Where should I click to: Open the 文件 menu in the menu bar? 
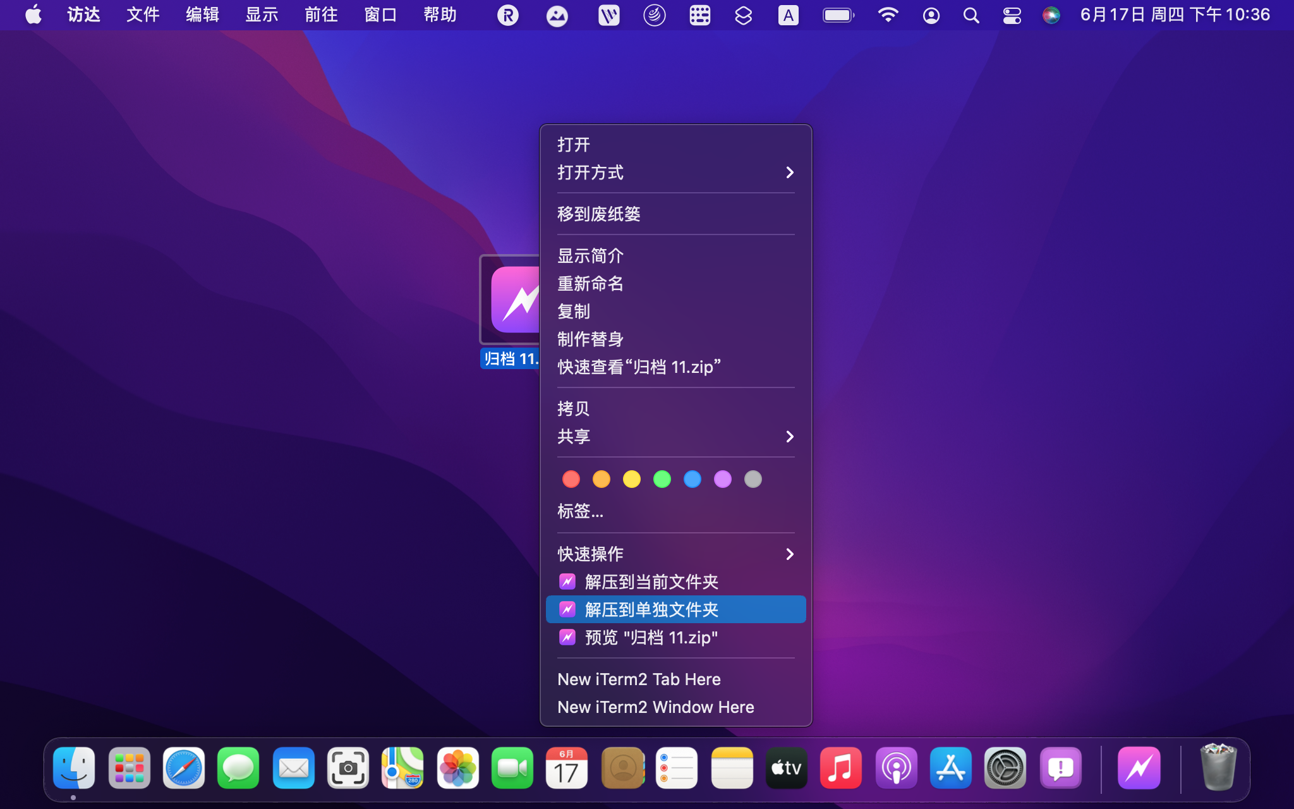pos(142,15)
